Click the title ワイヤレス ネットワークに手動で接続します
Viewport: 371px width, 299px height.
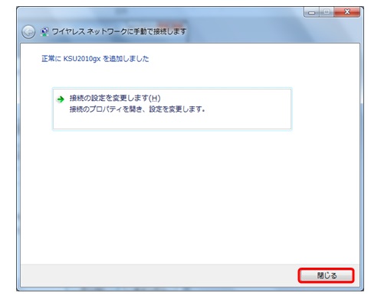(119, 31)
